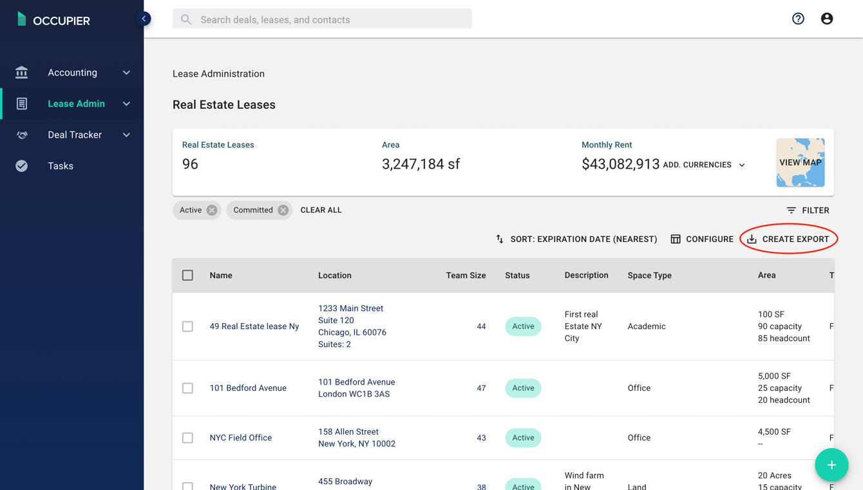Check the New York Turbine row
The image size is (863, 490).
[x=187, y=486]
